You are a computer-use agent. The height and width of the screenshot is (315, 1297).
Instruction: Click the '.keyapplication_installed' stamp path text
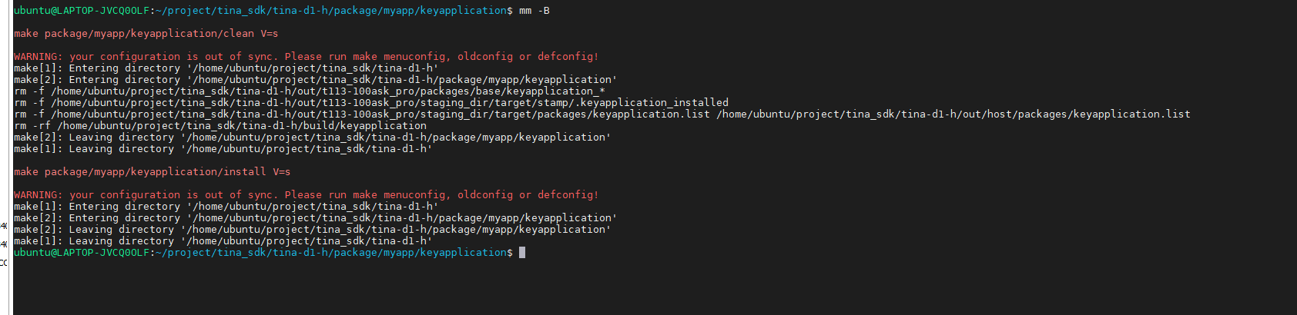[652, 102]
